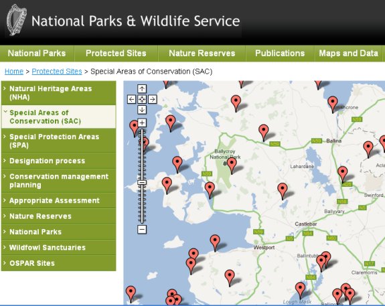The image size is (385, 306).
Task: Click the map re-center icon between arrows
Action: pyautogui.click(x=142, y=99)
